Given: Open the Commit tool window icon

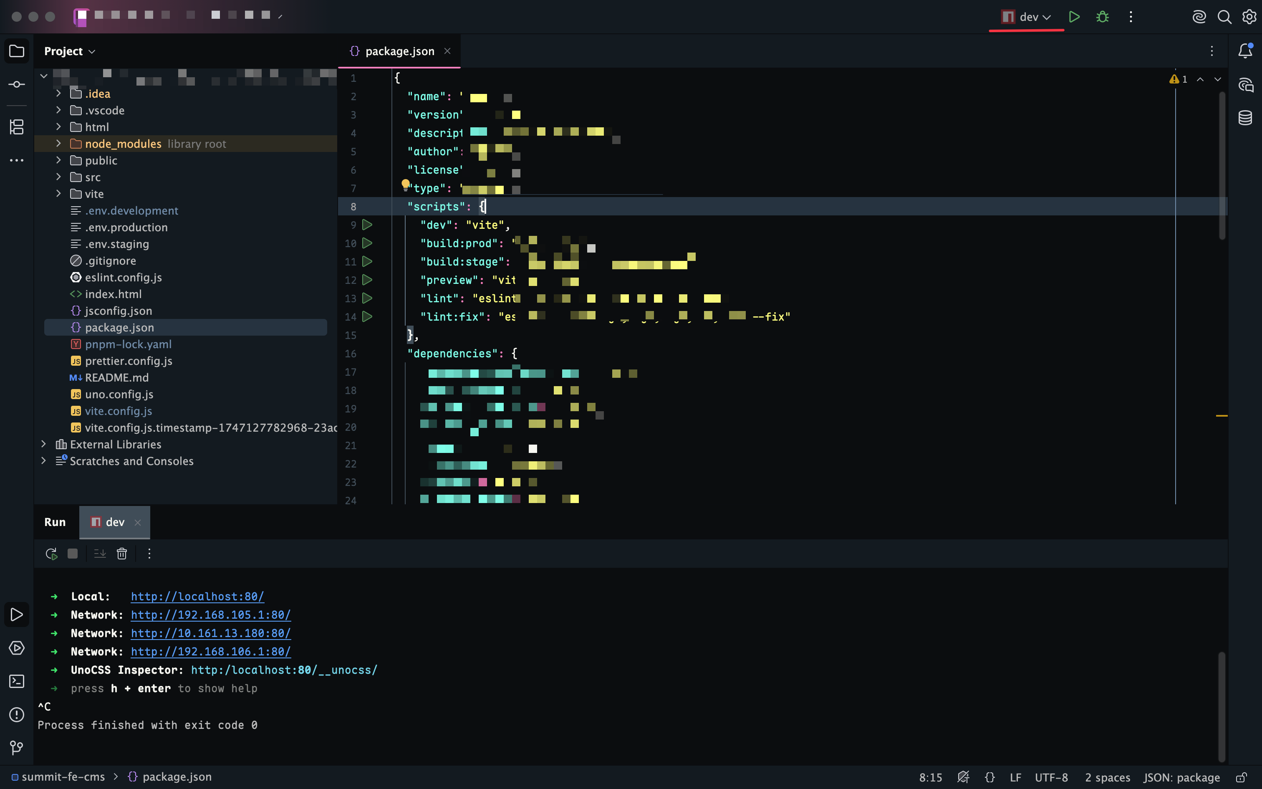Looking at the screenshot, I should click(x=17, y=84).
